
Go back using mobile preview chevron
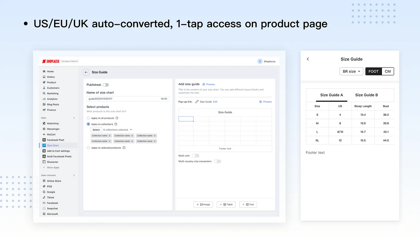(x=308, y=59)
